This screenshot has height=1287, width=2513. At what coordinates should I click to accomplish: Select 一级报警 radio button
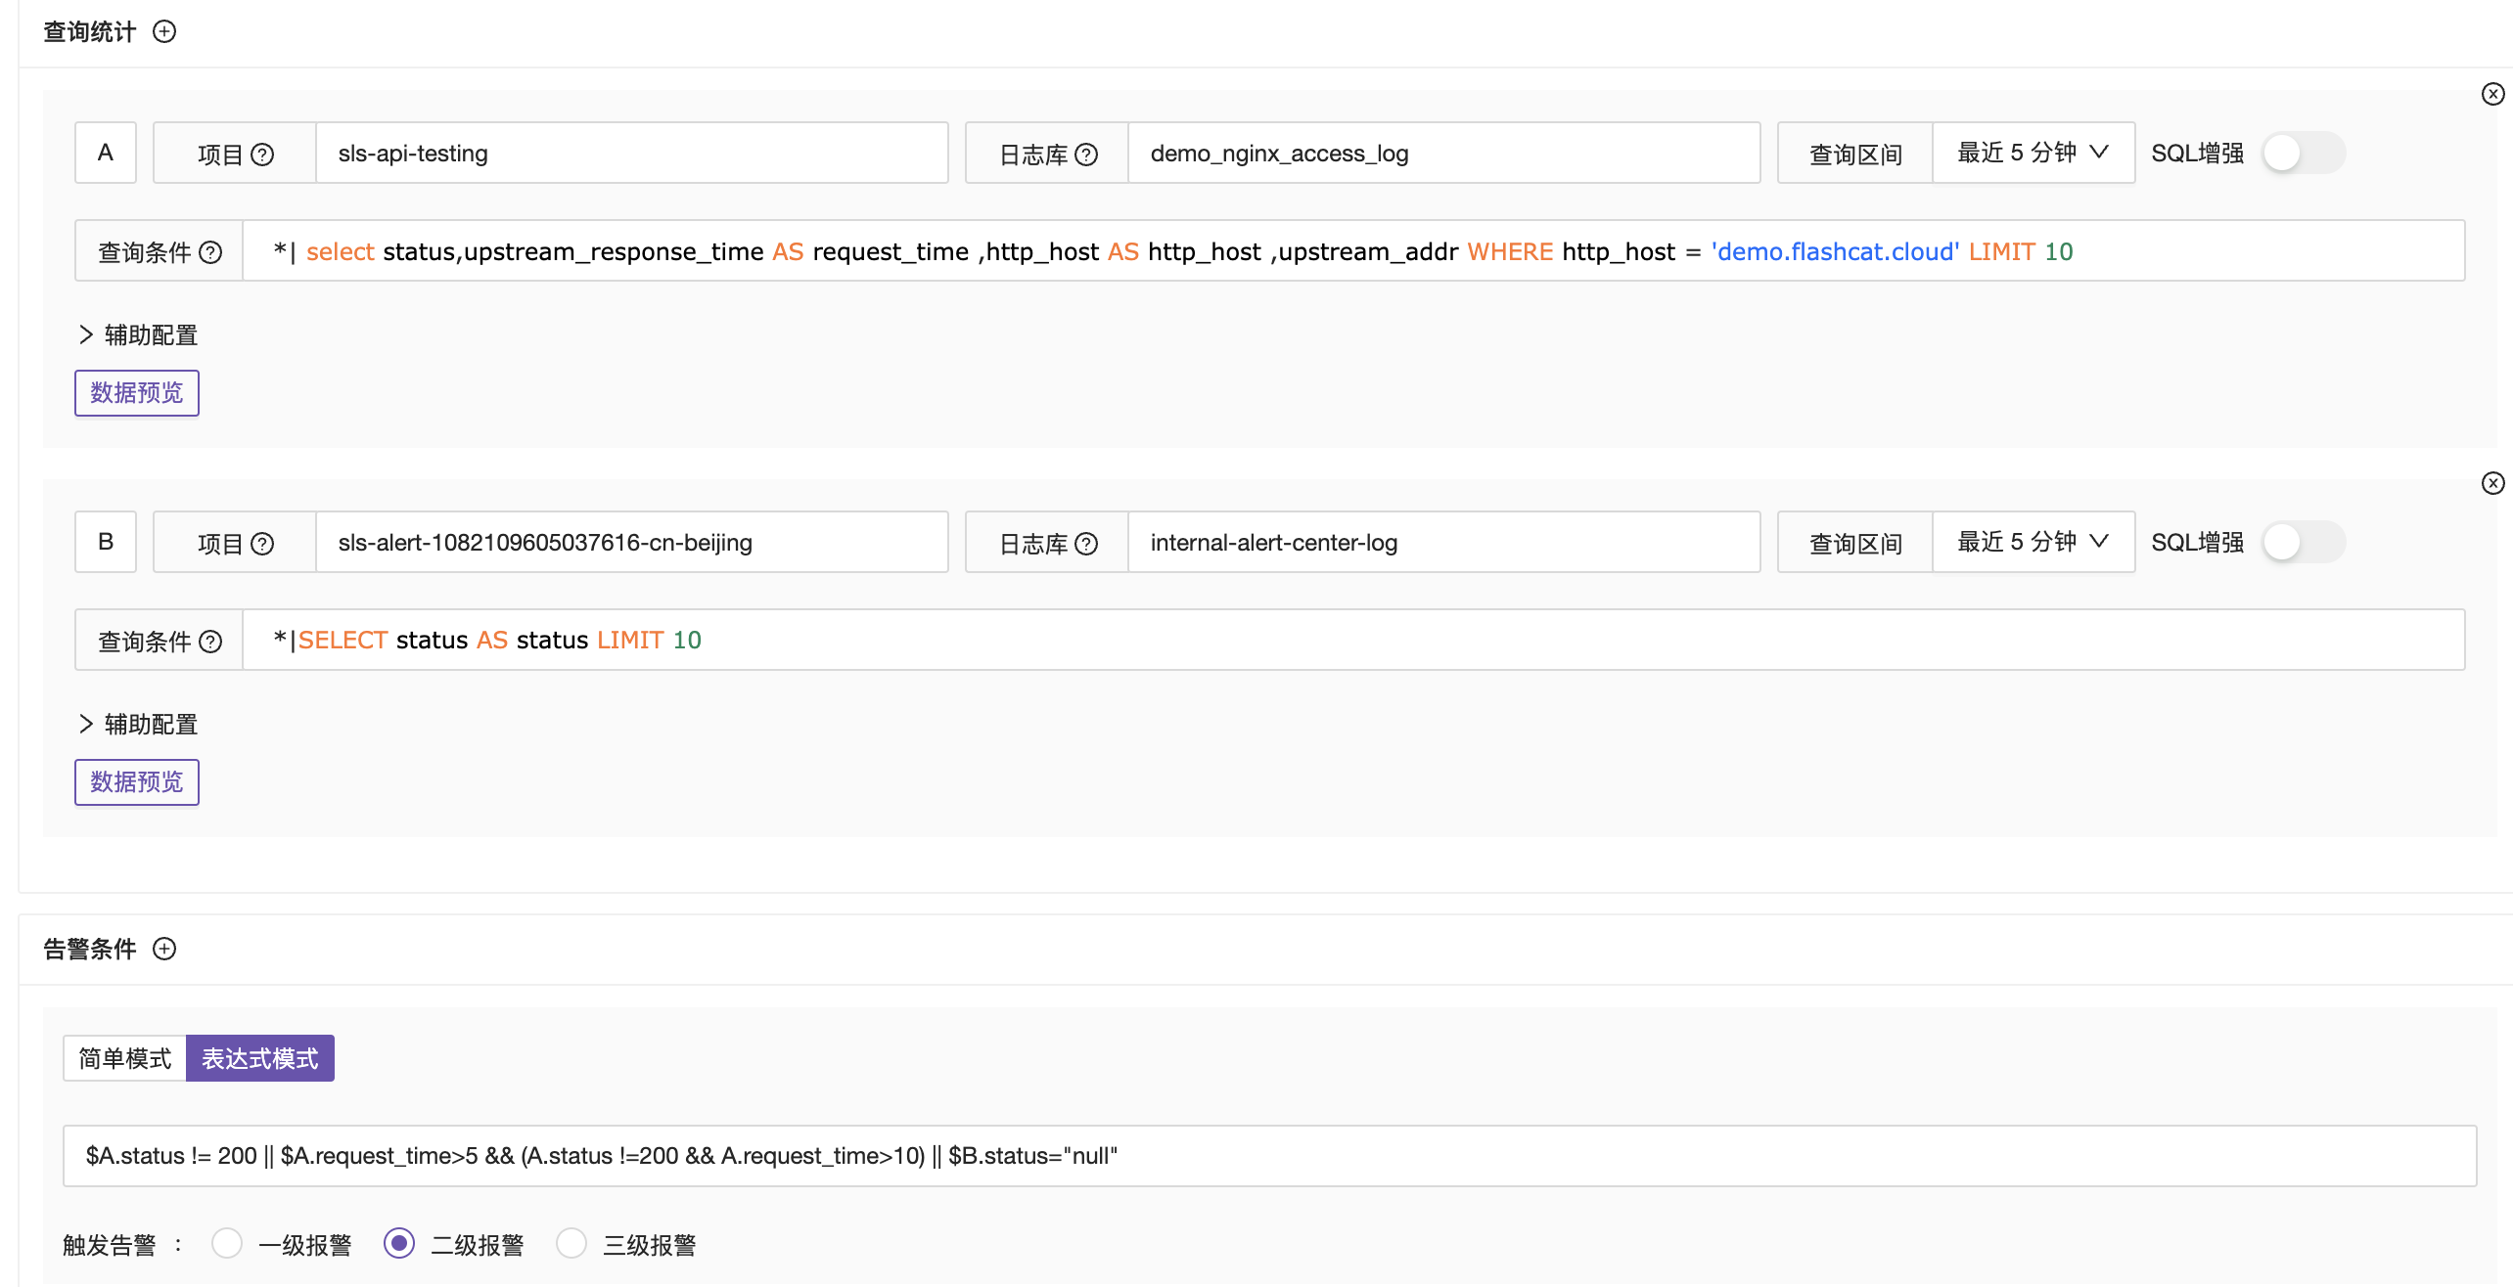pyautogui.click(x=227, y=1243)
